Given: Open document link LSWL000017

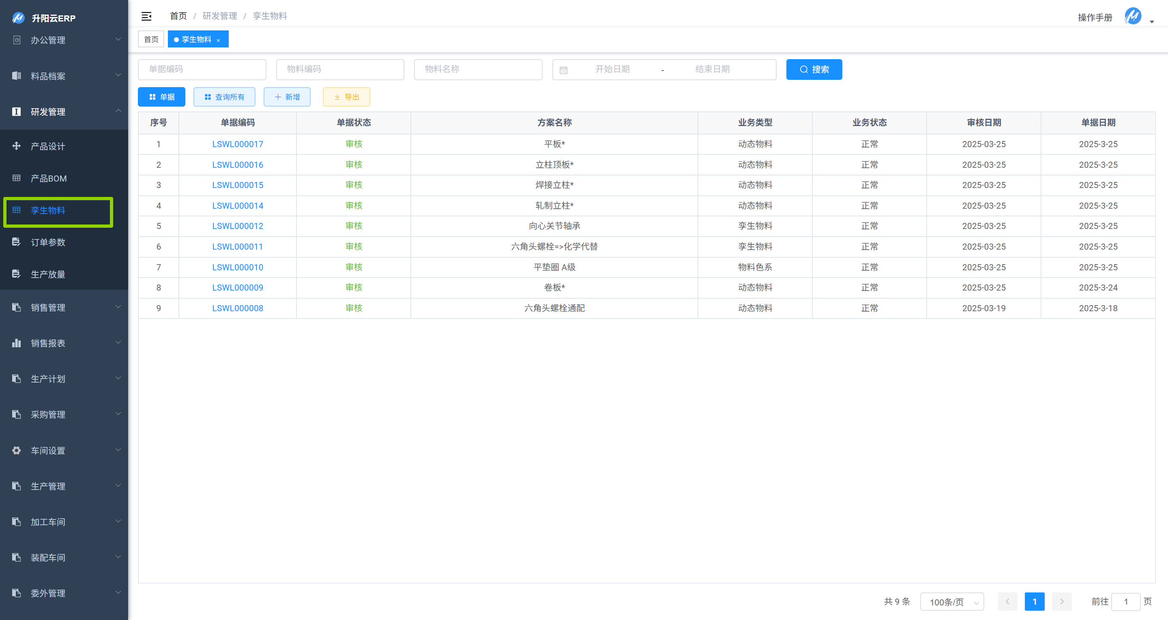Looking at the screenshot, I should [x=237, y=144].
